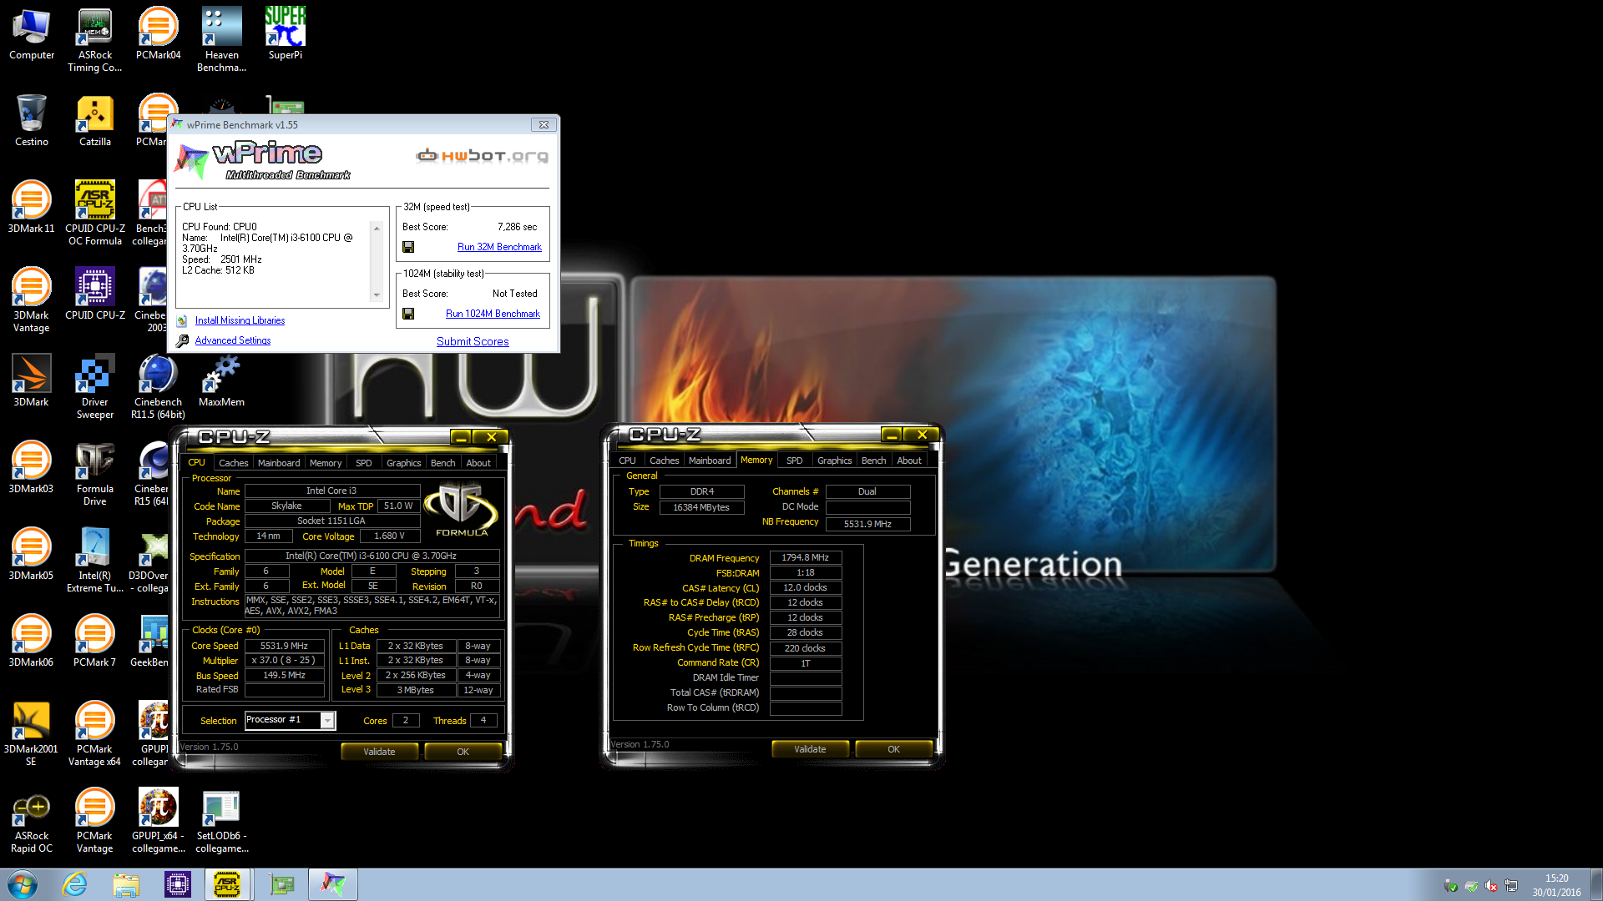The height and width of the screenshot is (901, 1603).
Task: Launch MaxxMem desktop icon
Action: point(221,381)
